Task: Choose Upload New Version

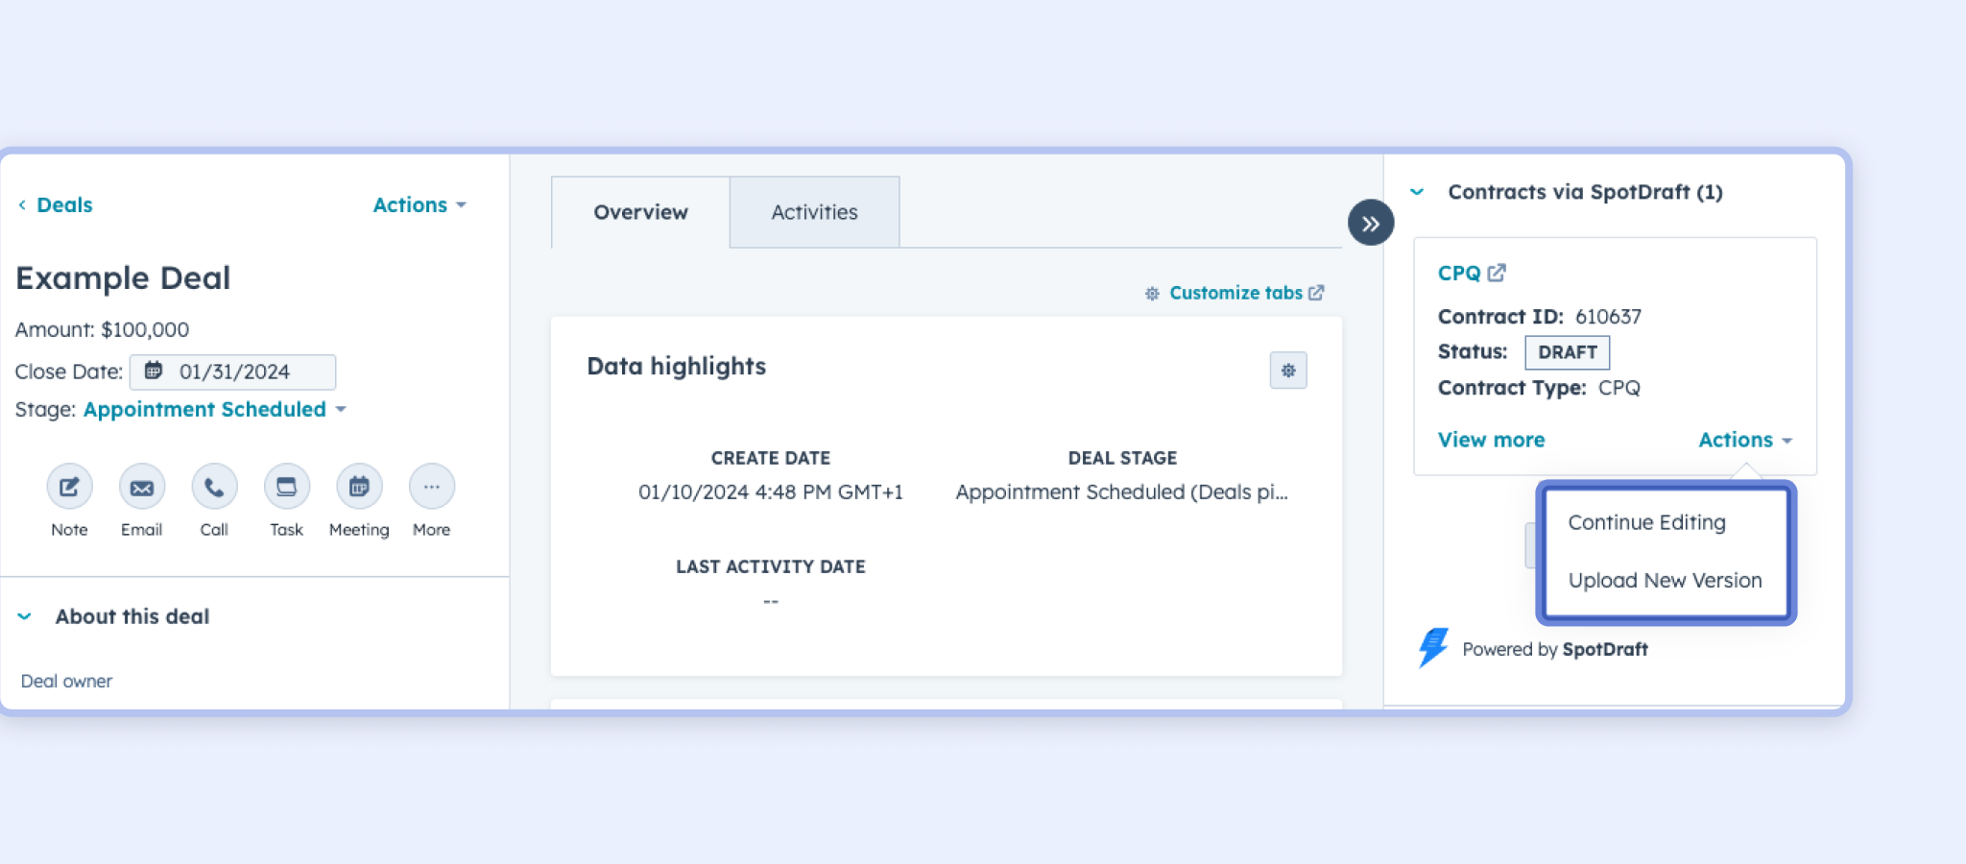Action: tap(1664, 580)
